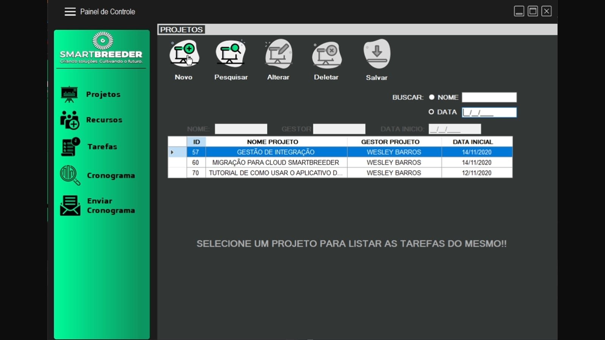Viewport: 605px width, 340px height.
Task: Maximize the Painel de Controle window
Action: 533,11
